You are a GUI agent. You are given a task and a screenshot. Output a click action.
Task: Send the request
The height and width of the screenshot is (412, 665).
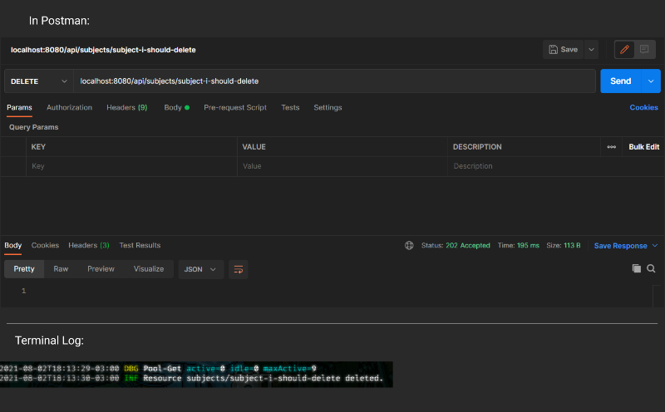[620, 81]
